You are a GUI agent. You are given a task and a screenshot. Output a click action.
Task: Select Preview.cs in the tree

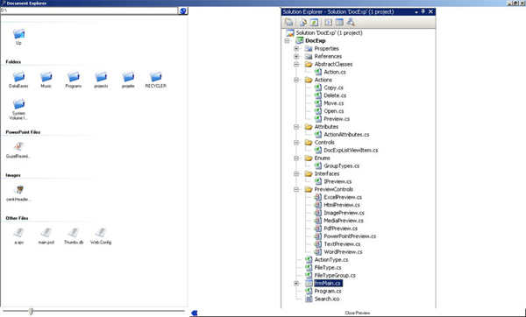(x=337, y=119)
